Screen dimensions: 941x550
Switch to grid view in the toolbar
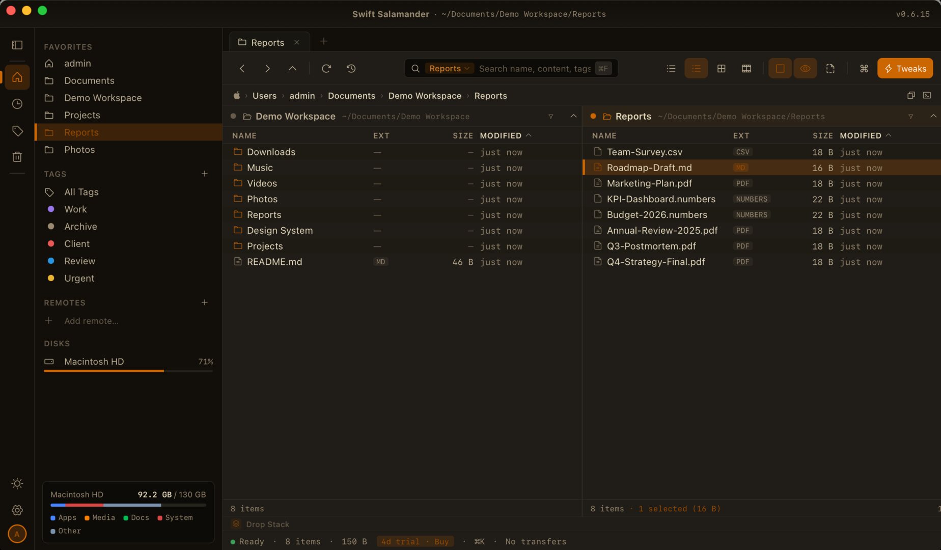pos(721,68)
